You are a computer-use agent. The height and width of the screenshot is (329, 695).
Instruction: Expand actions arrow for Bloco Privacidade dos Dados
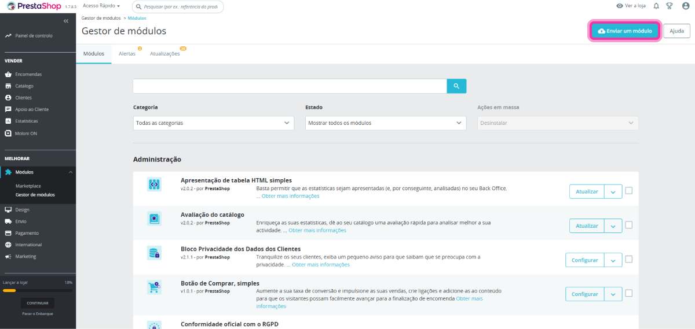(x=613, y=260)
